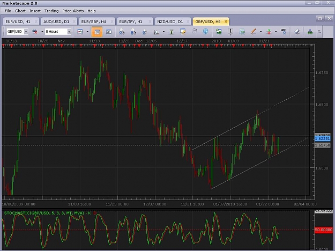Click the cursor-magnifier zoom icon
Image resolution: width=335 pixels, height=251 pixels.
pos(145,32)
